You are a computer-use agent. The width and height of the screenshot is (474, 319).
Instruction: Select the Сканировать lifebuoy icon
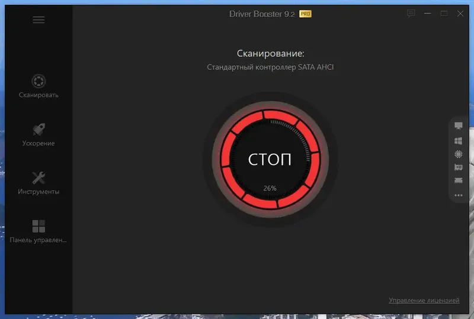point(39,81)
